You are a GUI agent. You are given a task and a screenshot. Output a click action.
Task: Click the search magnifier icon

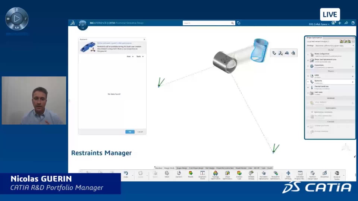[232, 23]
